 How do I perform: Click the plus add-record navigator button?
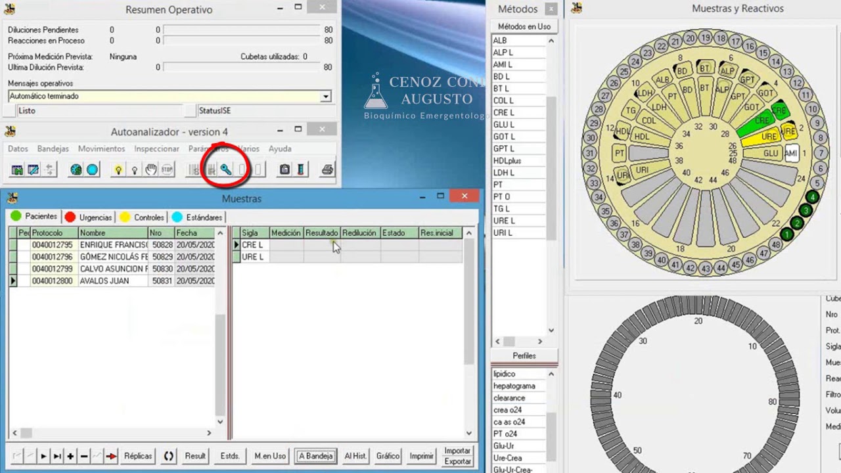click(x=70, y=456)
